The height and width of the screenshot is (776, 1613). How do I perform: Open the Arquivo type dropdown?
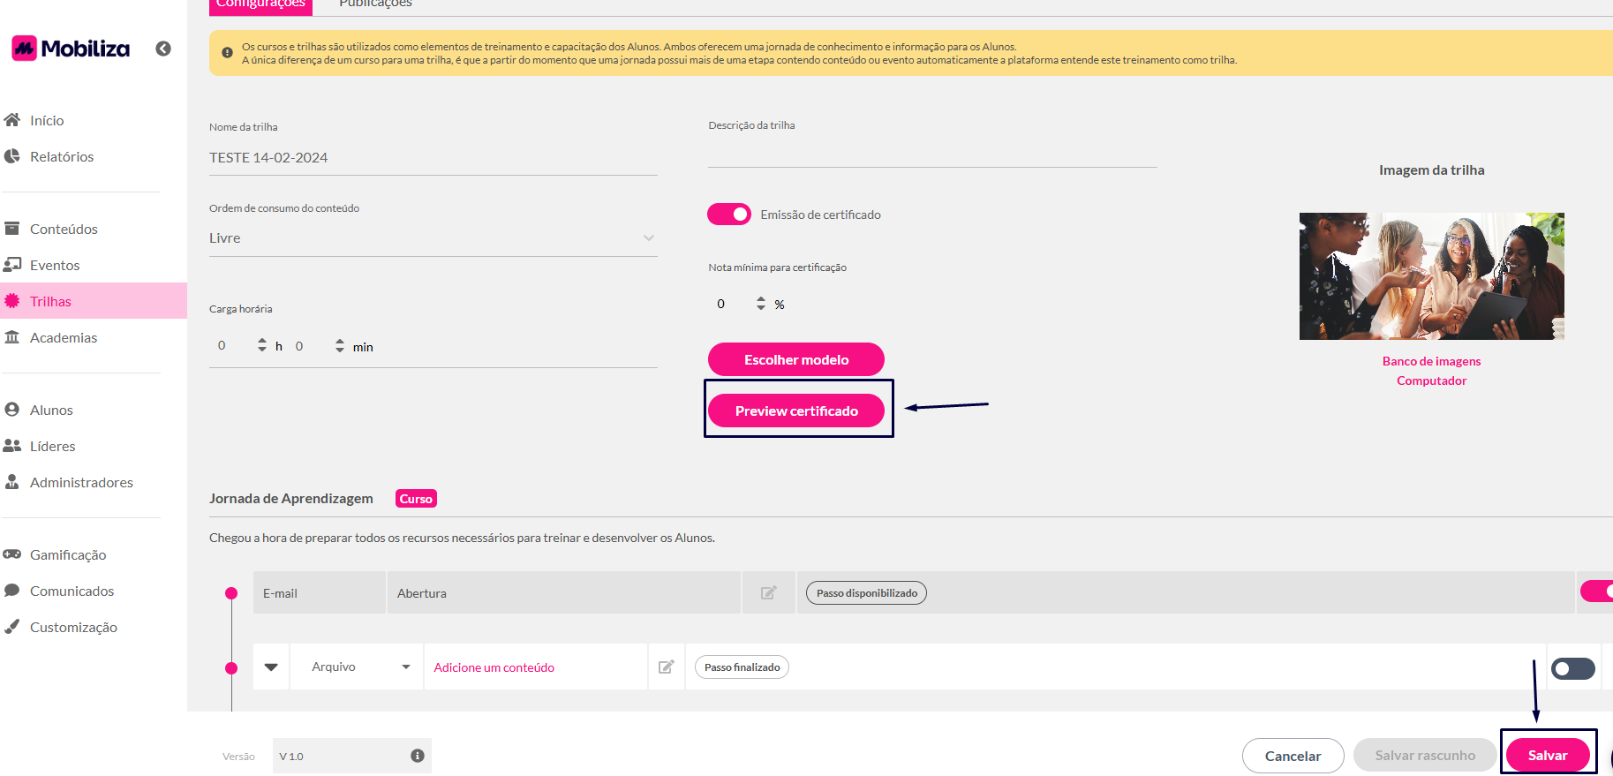coord(361,667)
